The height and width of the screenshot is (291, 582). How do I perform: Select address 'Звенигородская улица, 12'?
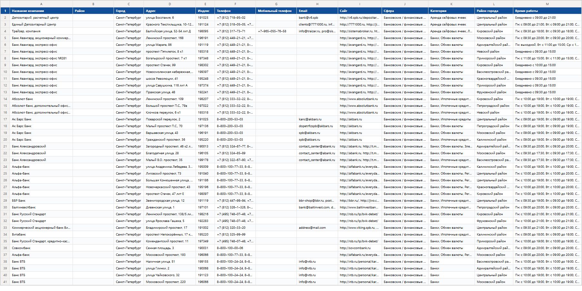[x=170, y=200]
